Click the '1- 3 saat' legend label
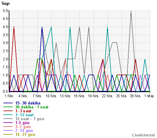Screen dimensions: 157x138 [23, 111]
